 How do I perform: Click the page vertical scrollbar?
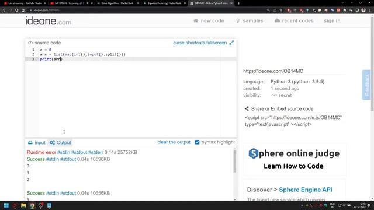tap(372, 64)
